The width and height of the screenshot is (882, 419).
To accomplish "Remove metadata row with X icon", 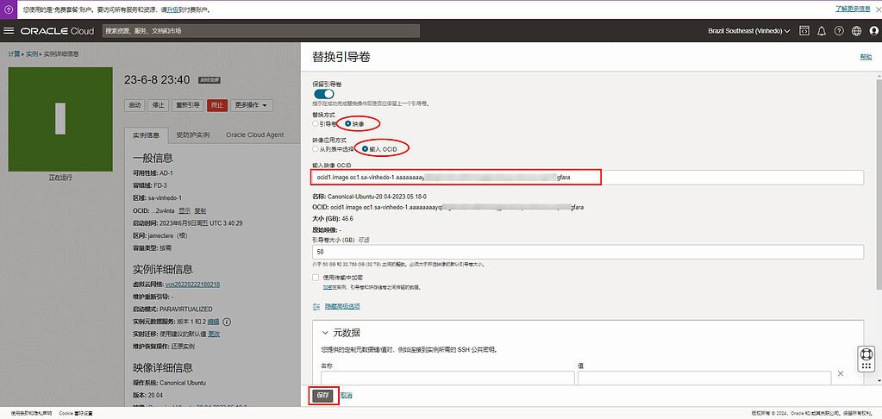I will tap(841, 375).
